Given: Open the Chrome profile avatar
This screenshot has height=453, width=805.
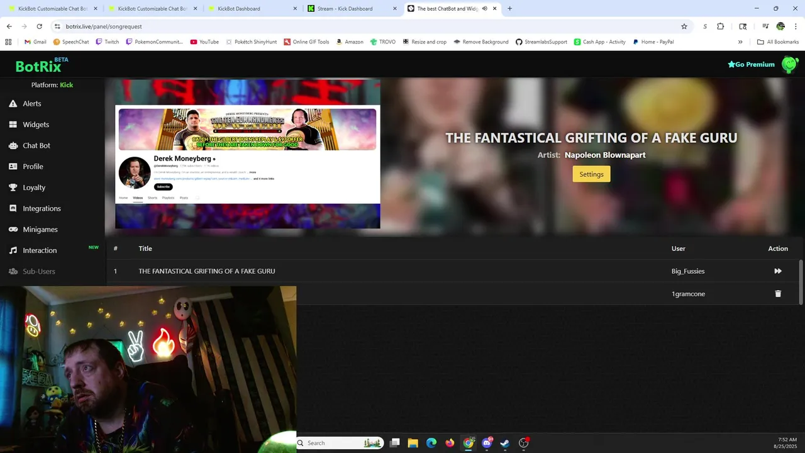Looking at the screenshot, I should point(780,26).
